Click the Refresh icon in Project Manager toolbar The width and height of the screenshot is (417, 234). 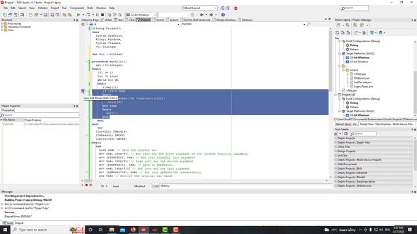(x=338, y=32)
